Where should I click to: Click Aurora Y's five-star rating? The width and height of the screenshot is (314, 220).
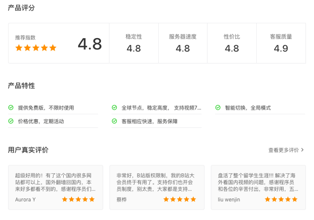78,199
